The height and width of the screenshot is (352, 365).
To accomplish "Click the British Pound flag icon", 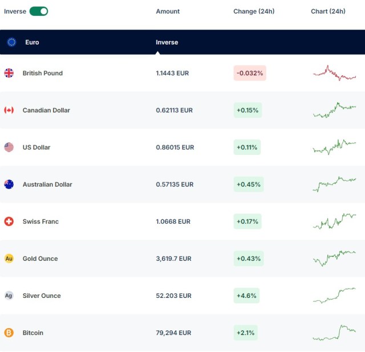I will click(x=9, y=73).
